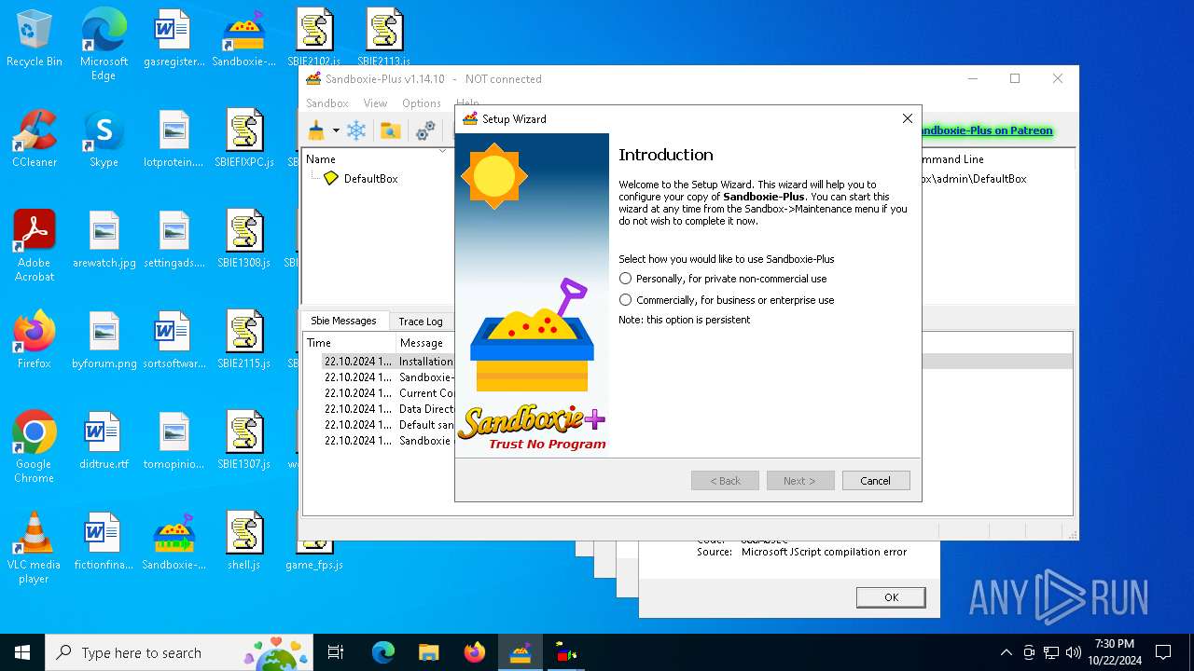This screenshot has height=671, width=1194.
Task: Select the gasregister Word document icon
Action: click(174, 38)
